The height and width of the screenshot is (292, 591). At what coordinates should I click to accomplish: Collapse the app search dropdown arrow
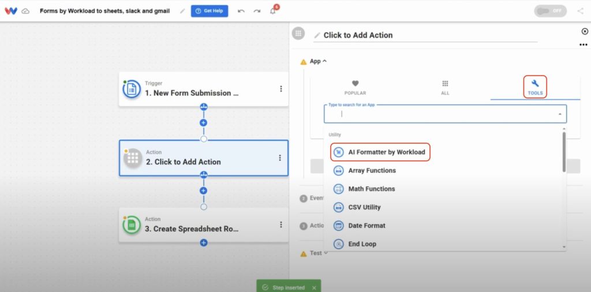tap(560, 114)
